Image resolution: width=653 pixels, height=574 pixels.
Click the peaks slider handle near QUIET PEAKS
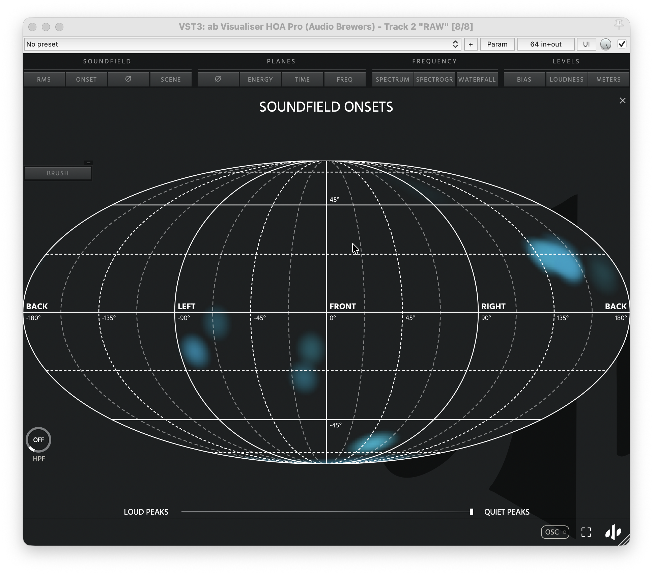point(471,512)
